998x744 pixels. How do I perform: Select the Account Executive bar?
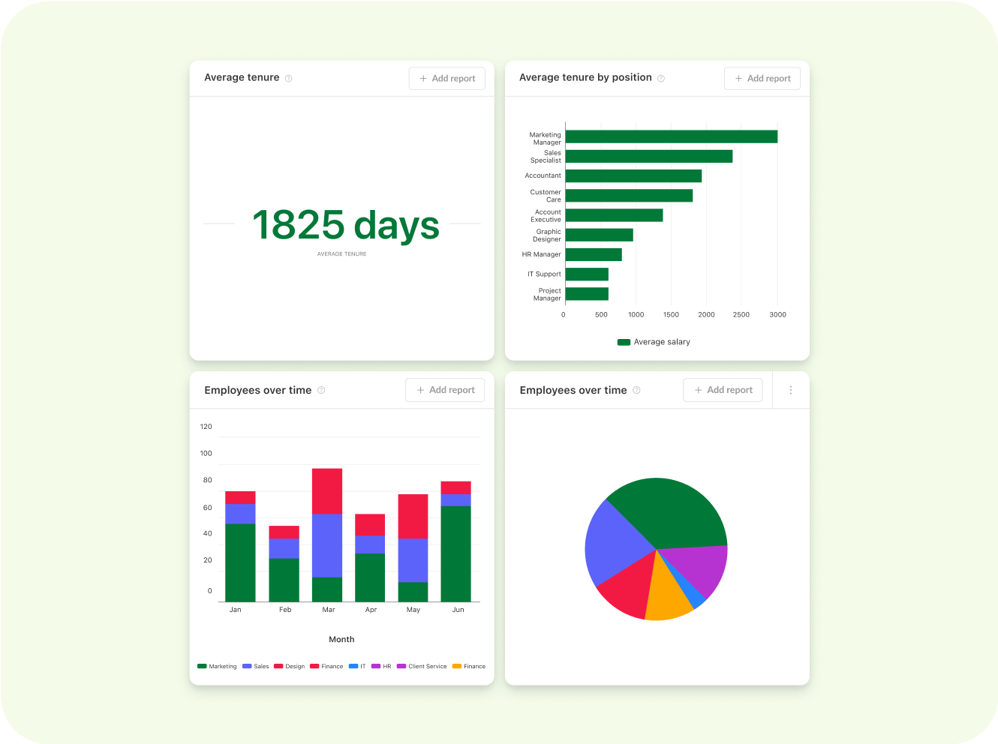click(615, 215)
